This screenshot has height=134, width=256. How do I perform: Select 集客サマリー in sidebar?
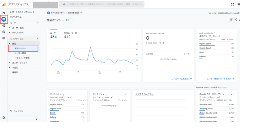coord(20,49)
